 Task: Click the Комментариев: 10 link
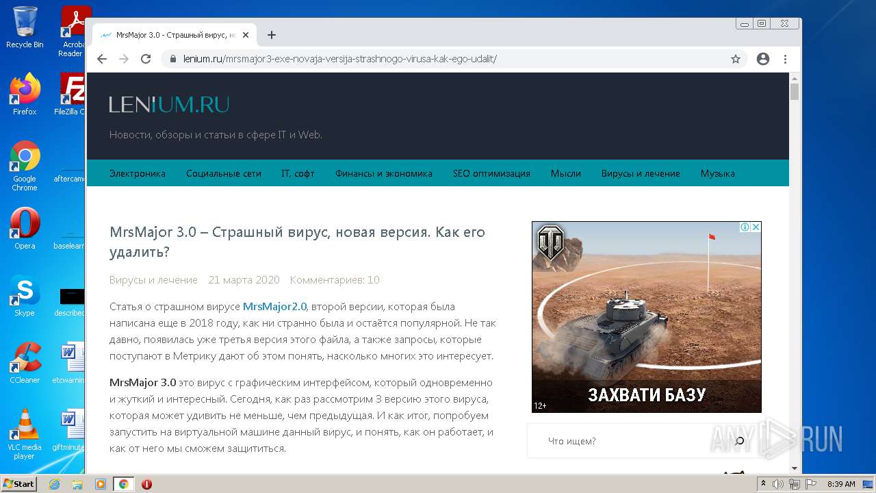335,279
